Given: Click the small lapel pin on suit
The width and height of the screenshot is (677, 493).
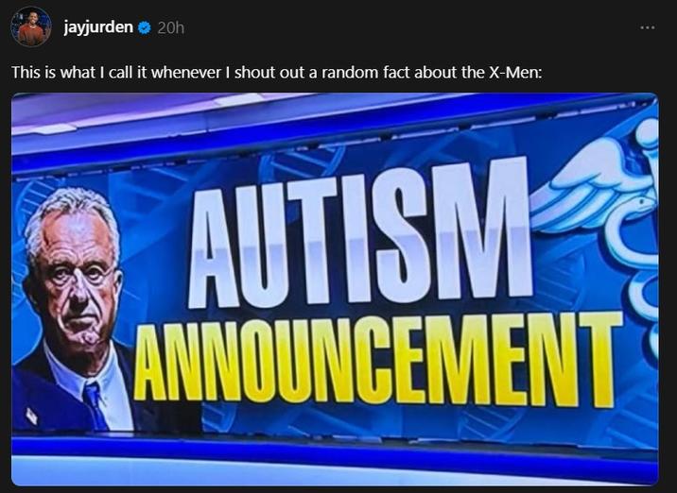Looking at the screenshot, I should (31, 416).
